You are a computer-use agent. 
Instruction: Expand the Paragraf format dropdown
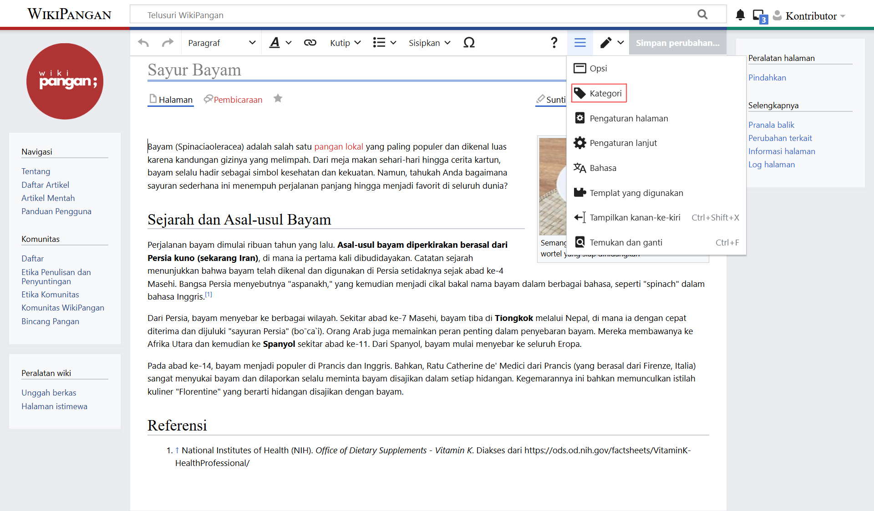(222, 43)
